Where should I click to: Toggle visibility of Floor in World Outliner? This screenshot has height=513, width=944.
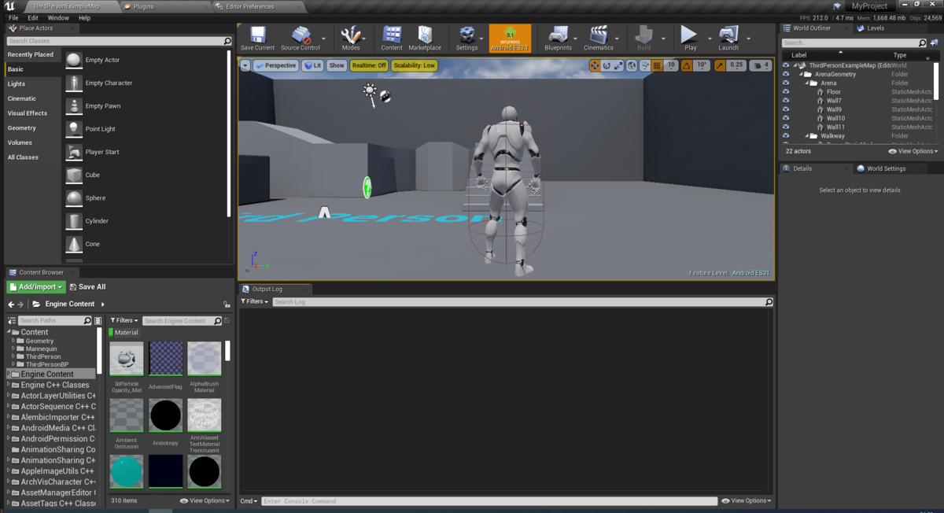[x=786, y=92]
